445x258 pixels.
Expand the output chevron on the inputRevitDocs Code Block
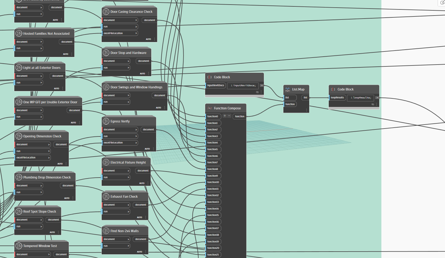point(261,86)
